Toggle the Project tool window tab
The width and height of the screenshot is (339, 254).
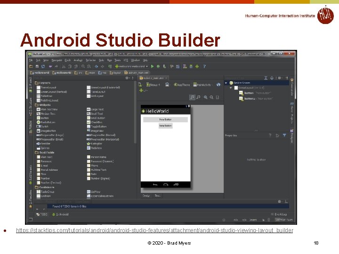(31, 85)
